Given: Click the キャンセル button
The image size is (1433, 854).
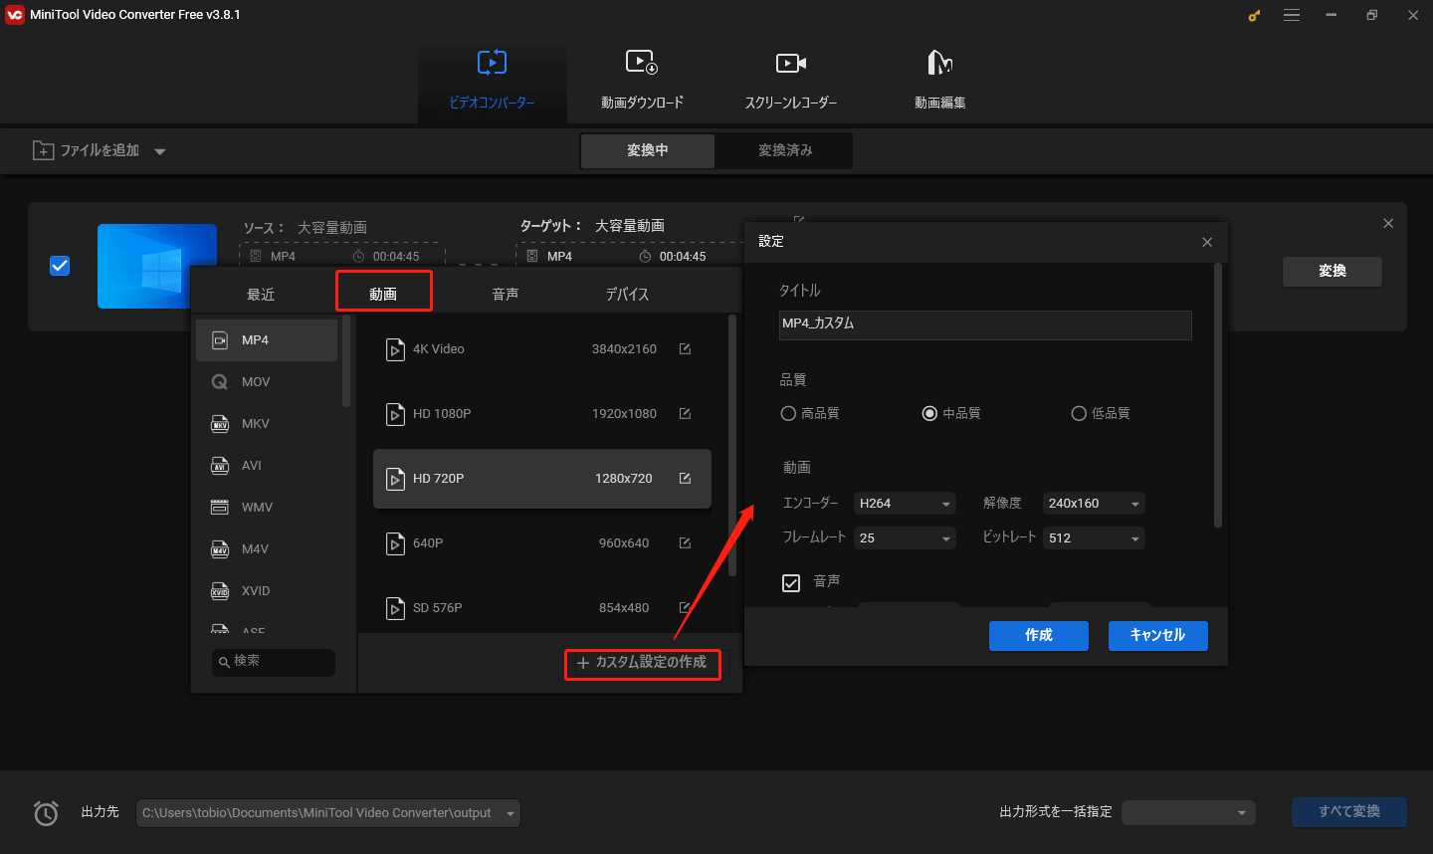Looking at the screenshot, I should [1158, 636].
